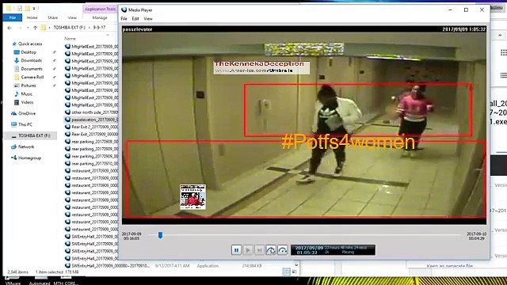Click the Back arrow in File Explorer
Viewport: 507px width, 285px height.
pos(10,28)
